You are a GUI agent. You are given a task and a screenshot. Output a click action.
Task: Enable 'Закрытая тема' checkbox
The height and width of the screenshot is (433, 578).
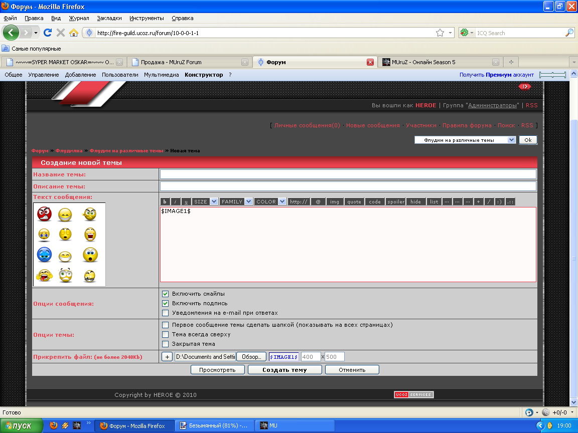click(x=165, y=344)
